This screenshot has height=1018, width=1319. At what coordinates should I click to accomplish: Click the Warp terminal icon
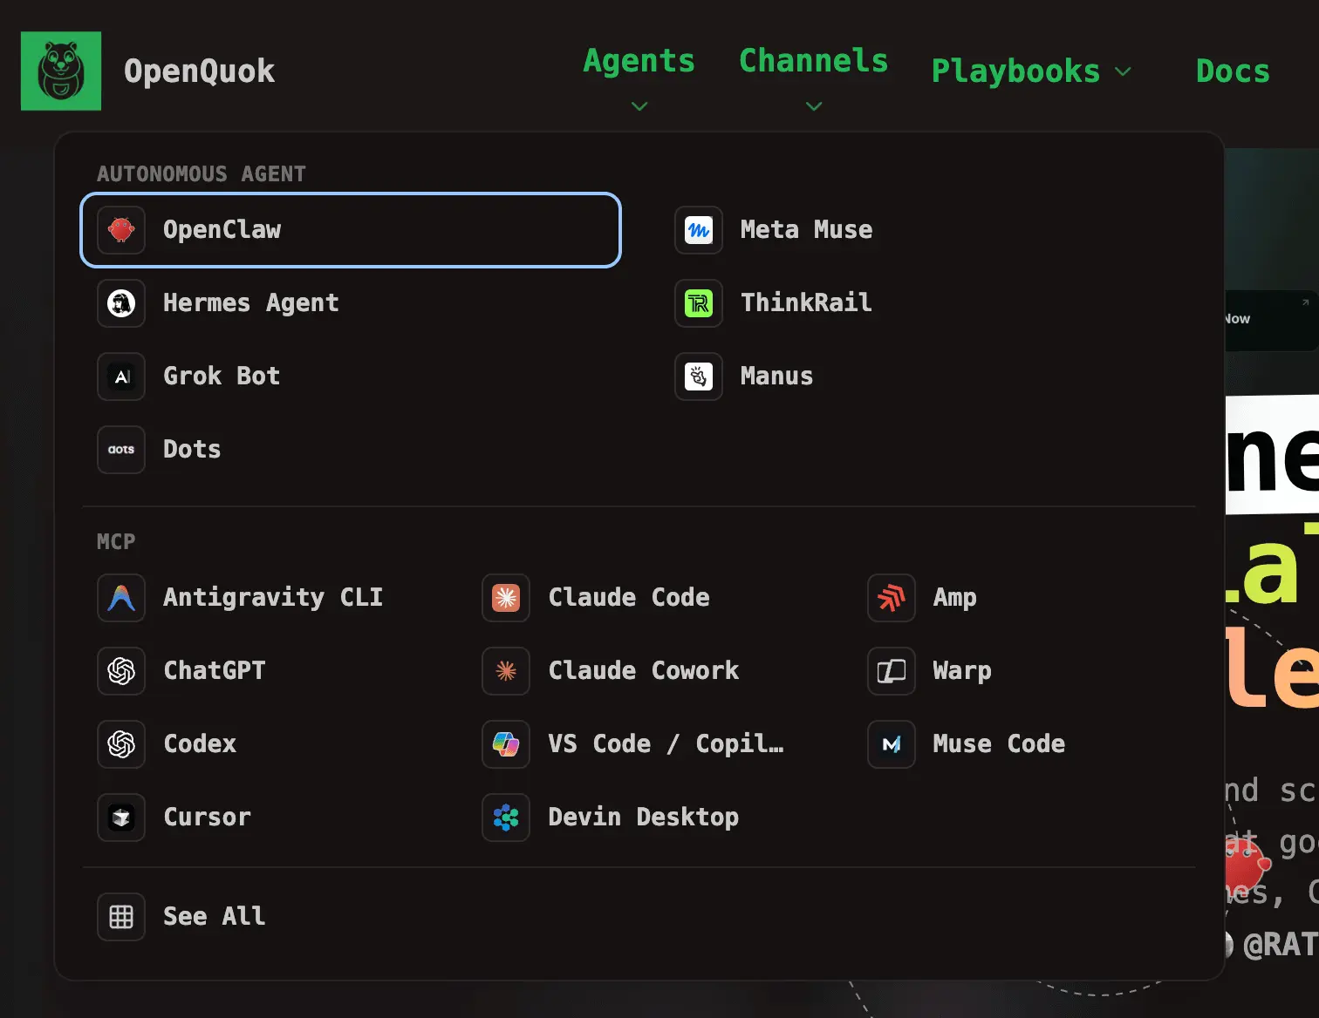tap(892, 671)
